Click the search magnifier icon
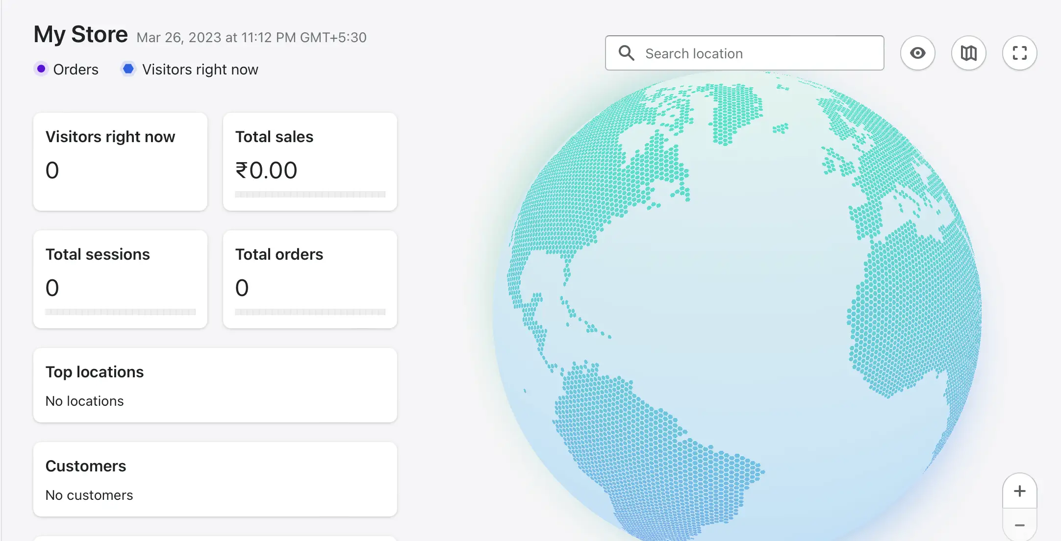Viewport: 1061px width, 541px height. (x=626, y=53)
